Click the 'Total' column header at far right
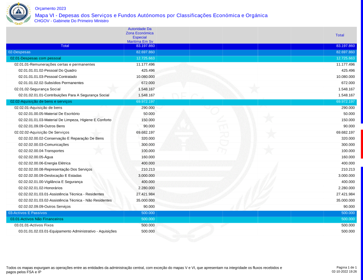The image size is (363, 280). pos(340,35)
